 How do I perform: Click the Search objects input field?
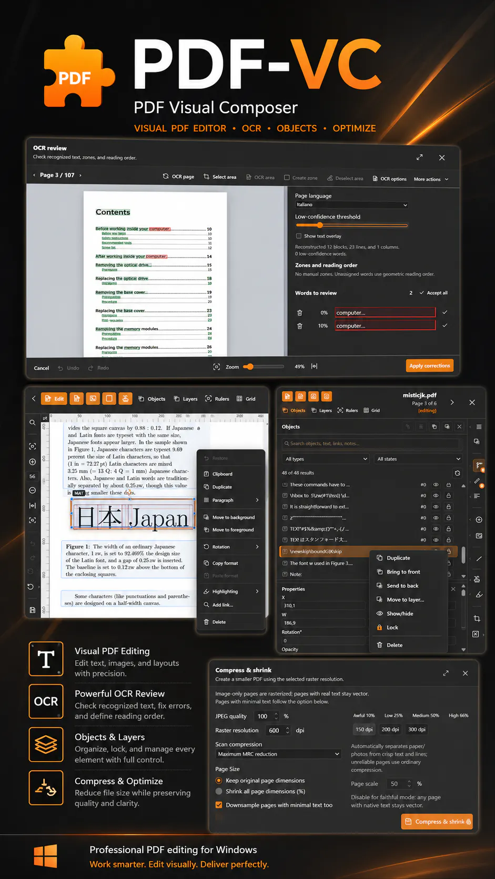[372, 444]
